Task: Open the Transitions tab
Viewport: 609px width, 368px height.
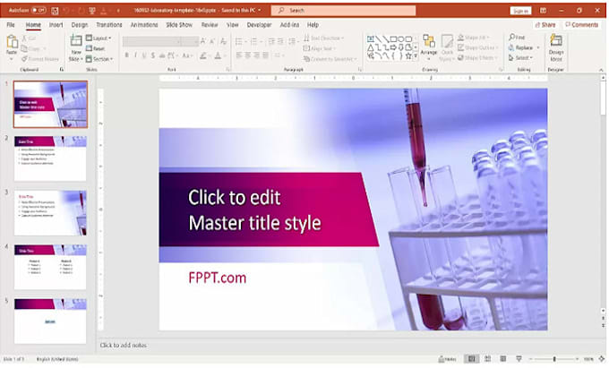Action: [109, 25]
